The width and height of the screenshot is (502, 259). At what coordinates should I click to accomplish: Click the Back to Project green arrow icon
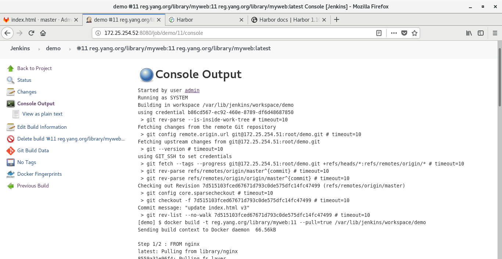pyautogui.click(x=10, y=68)
